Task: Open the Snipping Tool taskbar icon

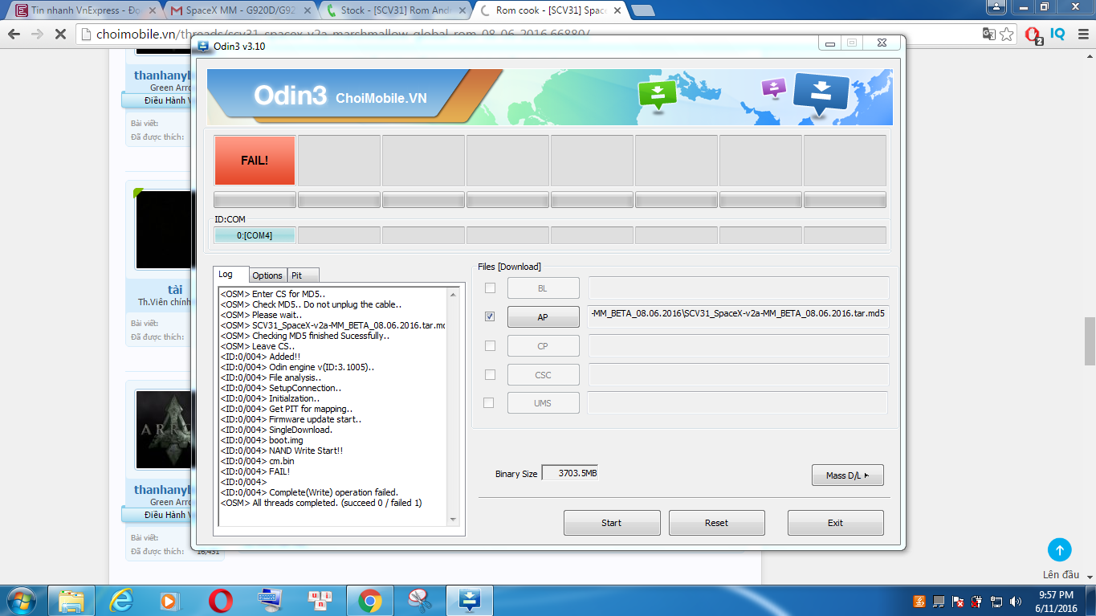Action: coord(420,601)
